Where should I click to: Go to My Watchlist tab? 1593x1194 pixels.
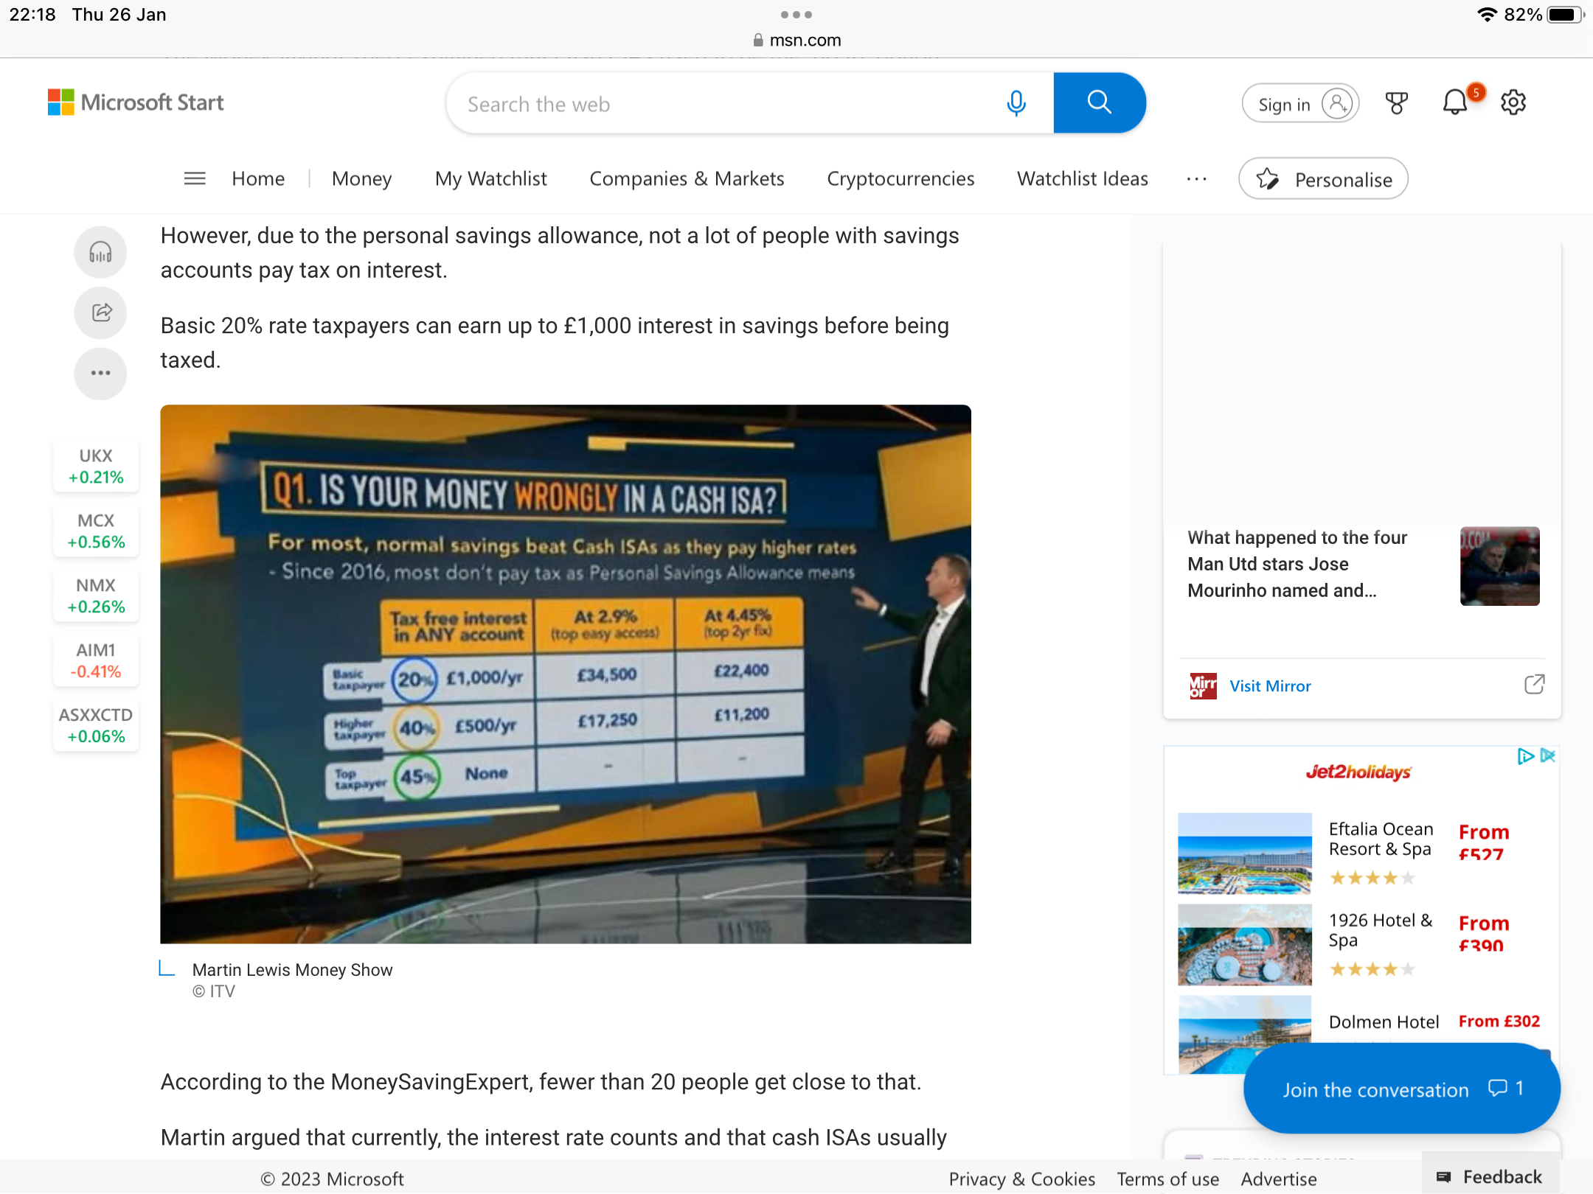491,179
